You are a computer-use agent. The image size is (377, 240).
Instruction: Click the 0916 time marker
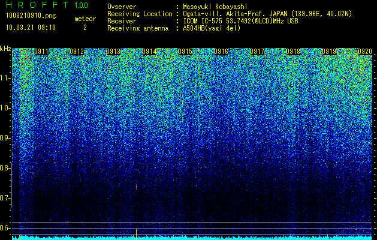(x=221, y=52)
